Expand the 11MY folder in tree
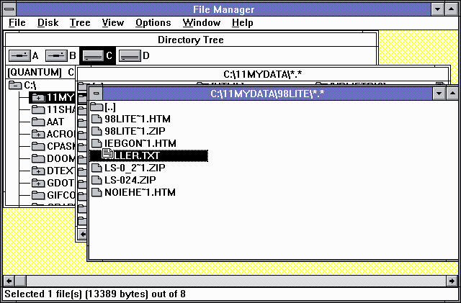The height and width of the screenshot is (303, 461). pyautogui.click(x=38, y=97)
